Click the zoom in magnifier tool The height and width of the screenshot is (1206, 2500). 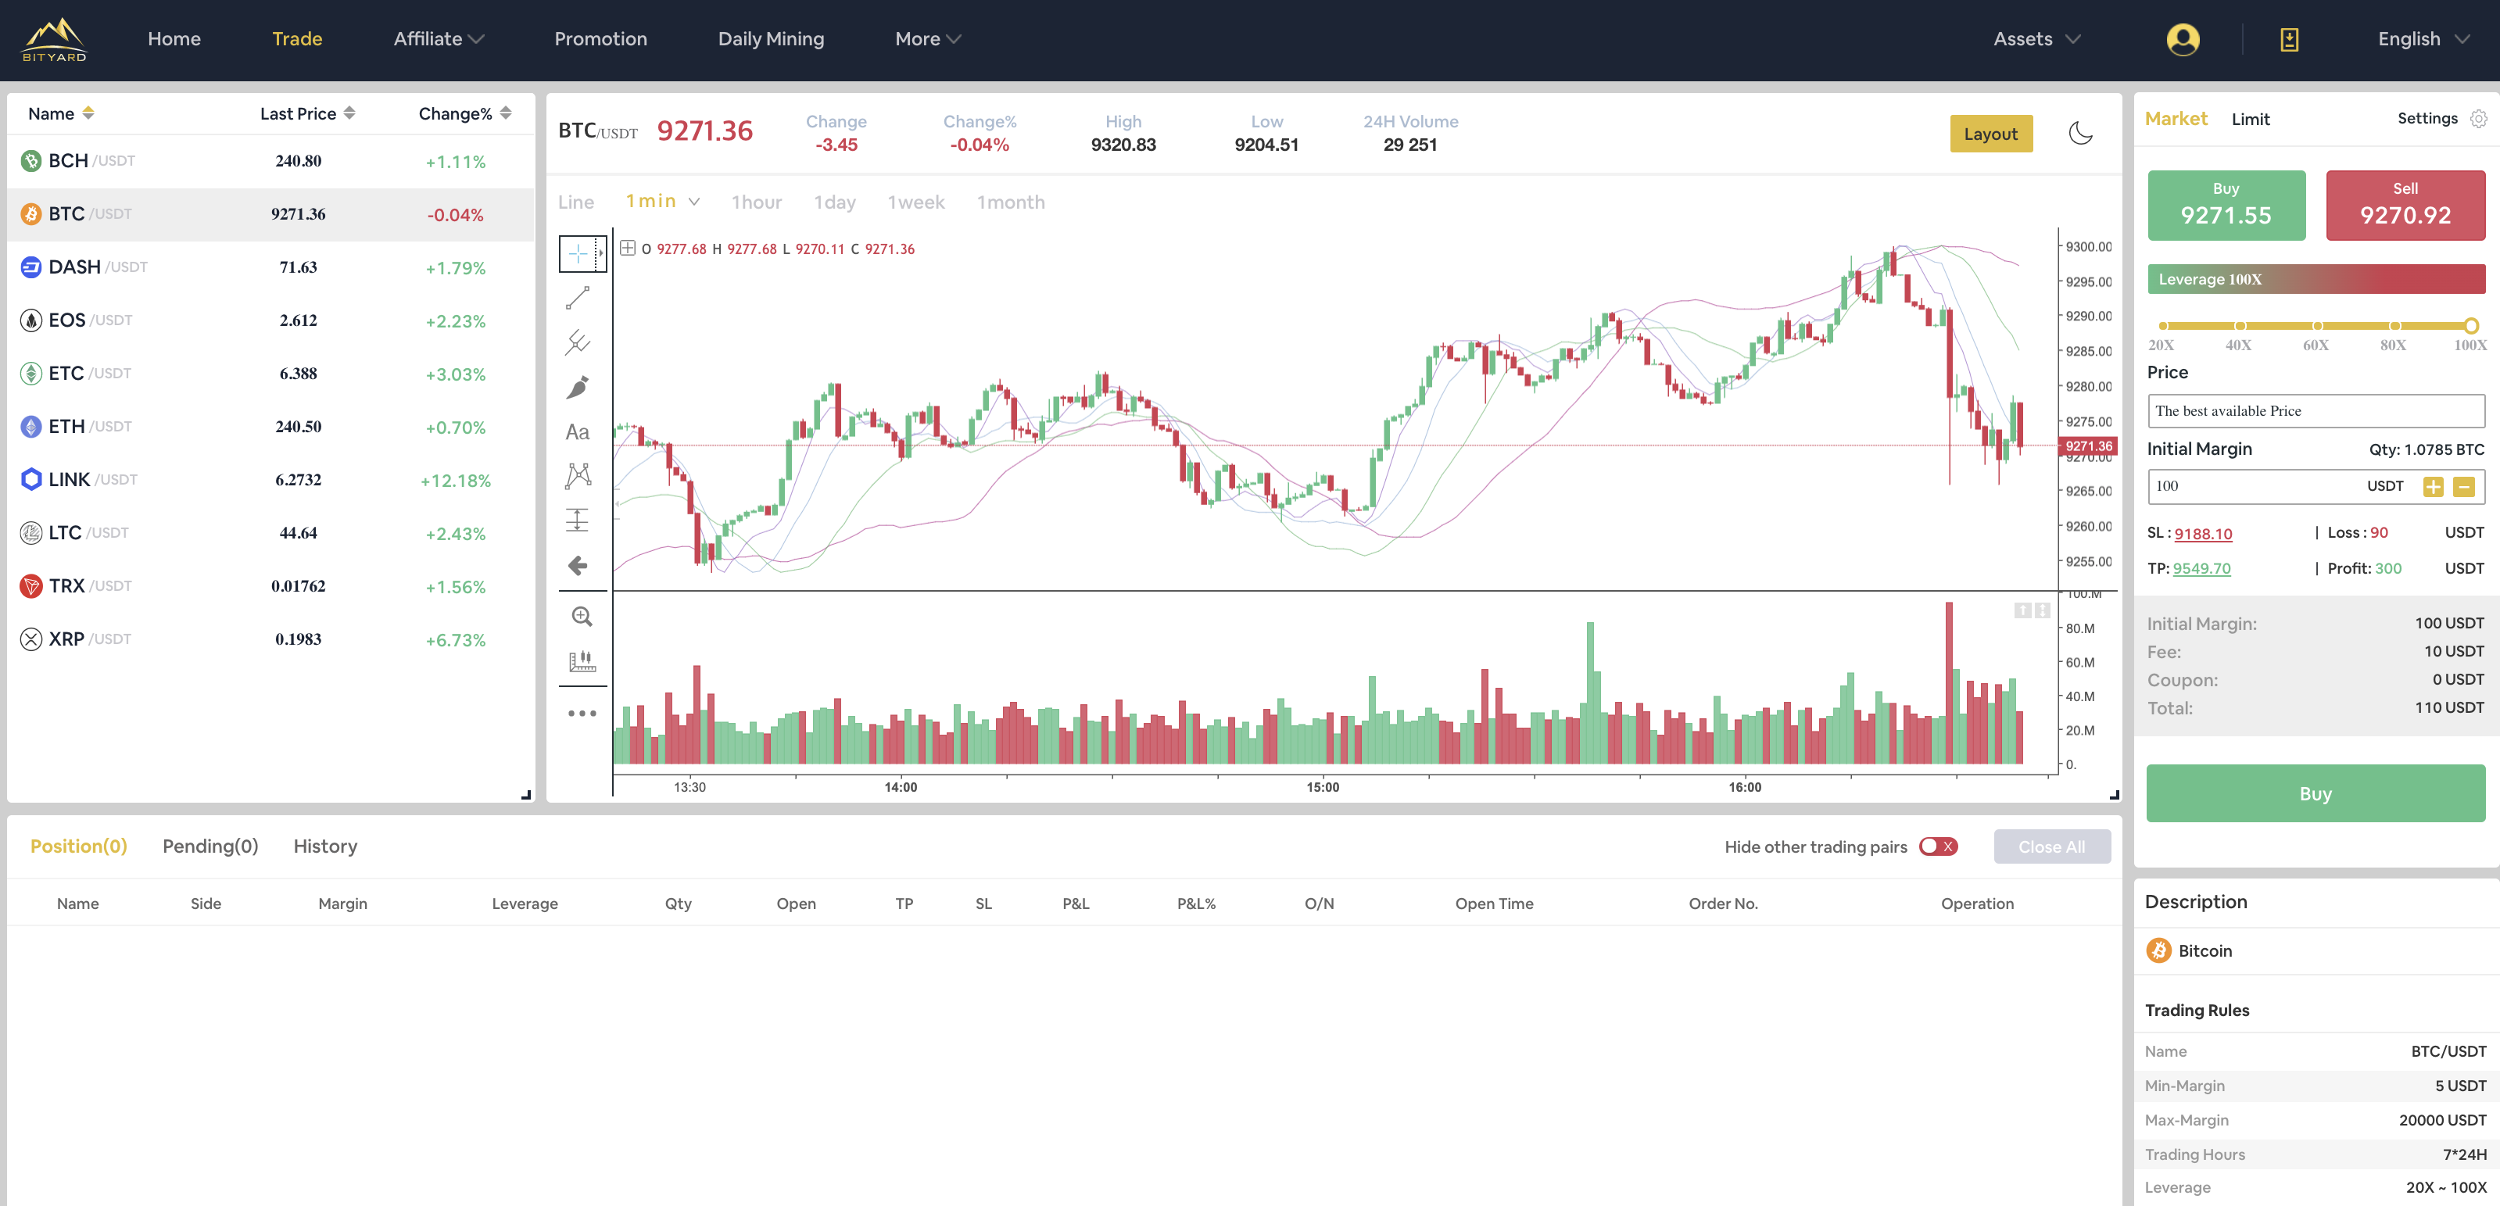582,616
